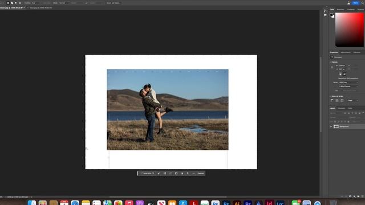365x205 pixels.
Task: Open the comments speech-bubble panel icon
Action: [325, 15]
